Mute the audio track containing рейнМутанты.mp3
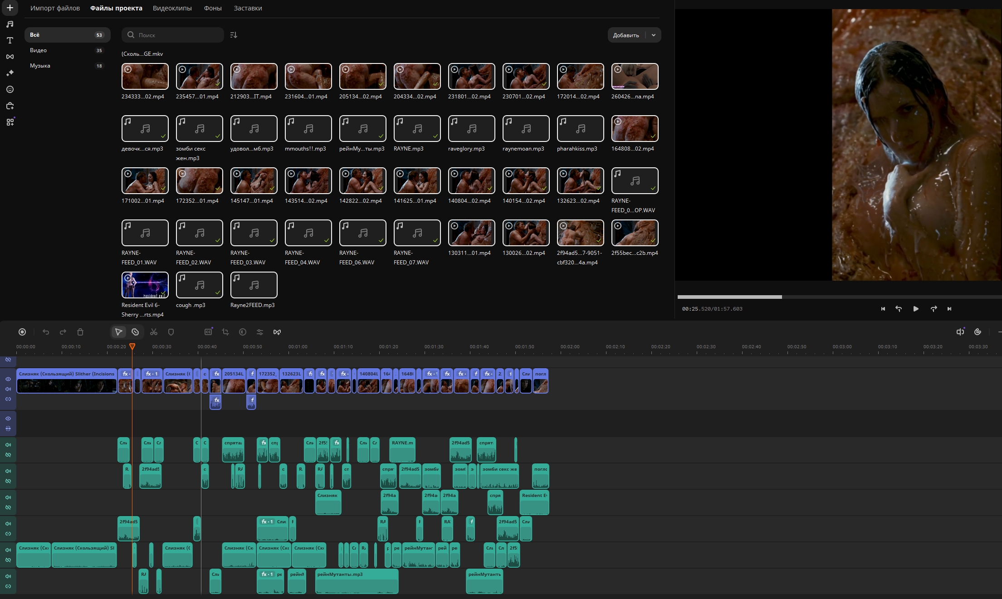Image resolution: width=1002 pixels, height=599 pixels. click(8, 576)
